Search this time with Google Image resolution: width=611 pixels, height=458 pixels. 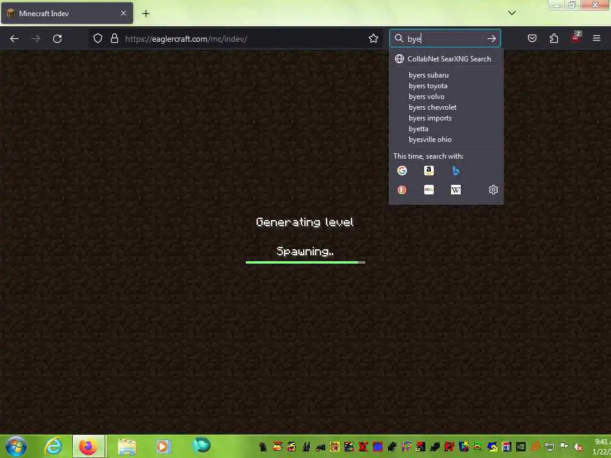point(402,170)
